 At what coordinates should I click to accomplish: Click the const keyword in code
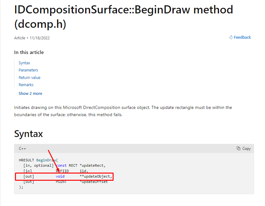(61, 165)
